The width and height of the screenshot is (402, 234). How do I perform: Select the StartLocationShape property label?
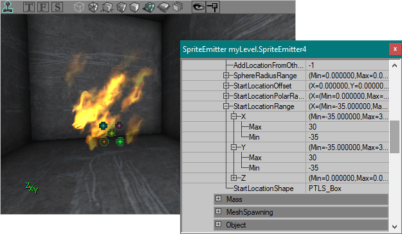[263, 188]
